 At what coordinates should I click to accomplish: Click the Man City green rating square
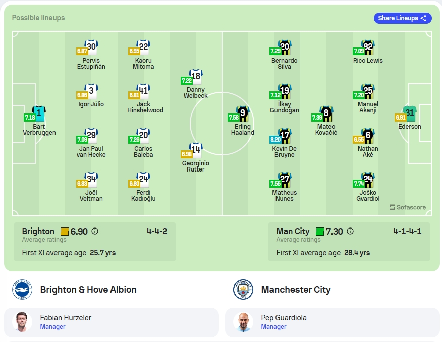(320, 232)
